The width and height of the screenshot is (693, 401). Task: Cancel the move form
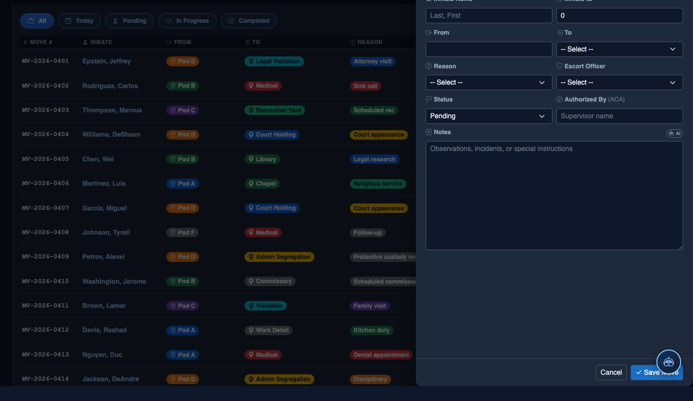[x=611, y=372]
